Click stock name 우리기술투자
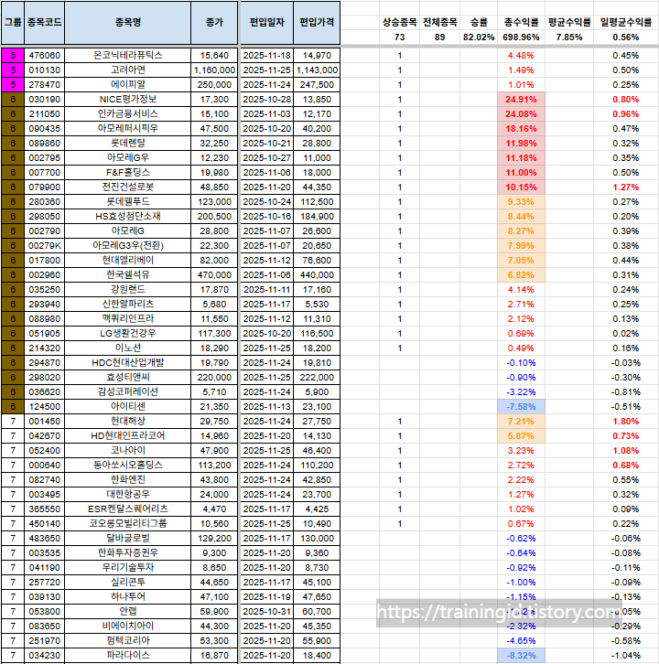Viewport: 659px width, 664px height. click(127, 567)
